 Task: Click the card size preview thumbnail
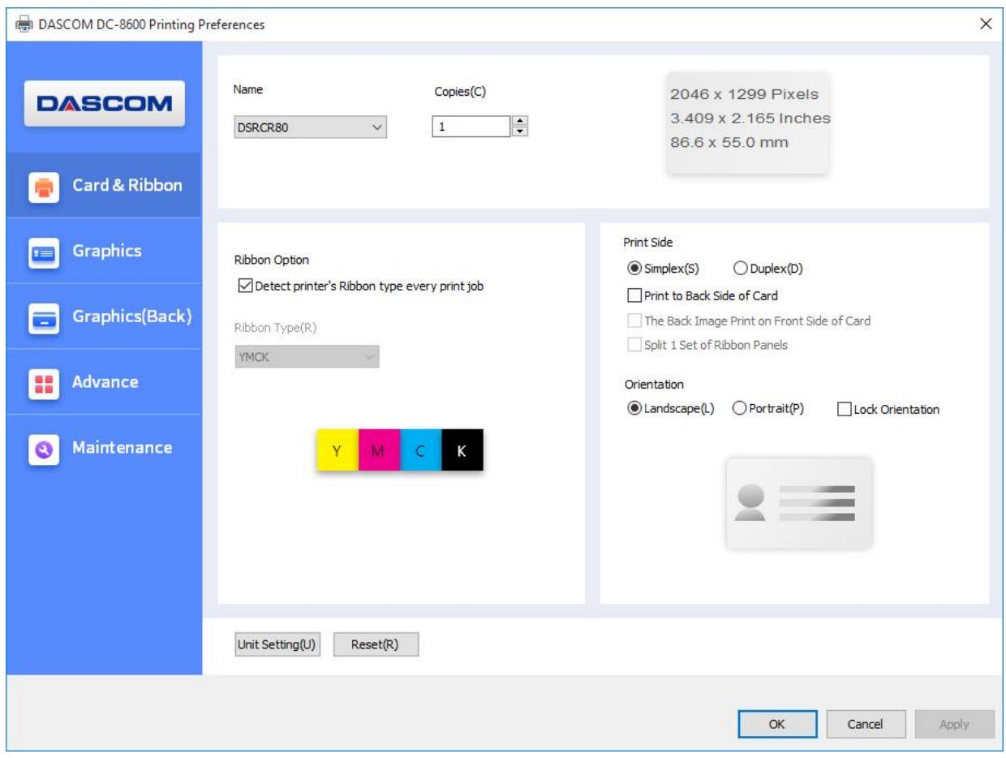[x=747, y=122]
